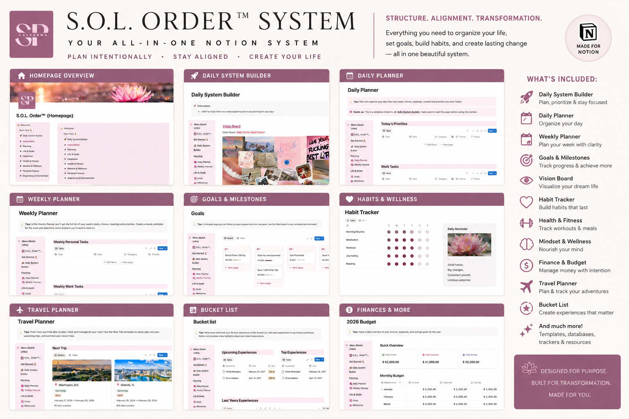
Task: Click the SP Solprema logo at top left
Action: 32,34
